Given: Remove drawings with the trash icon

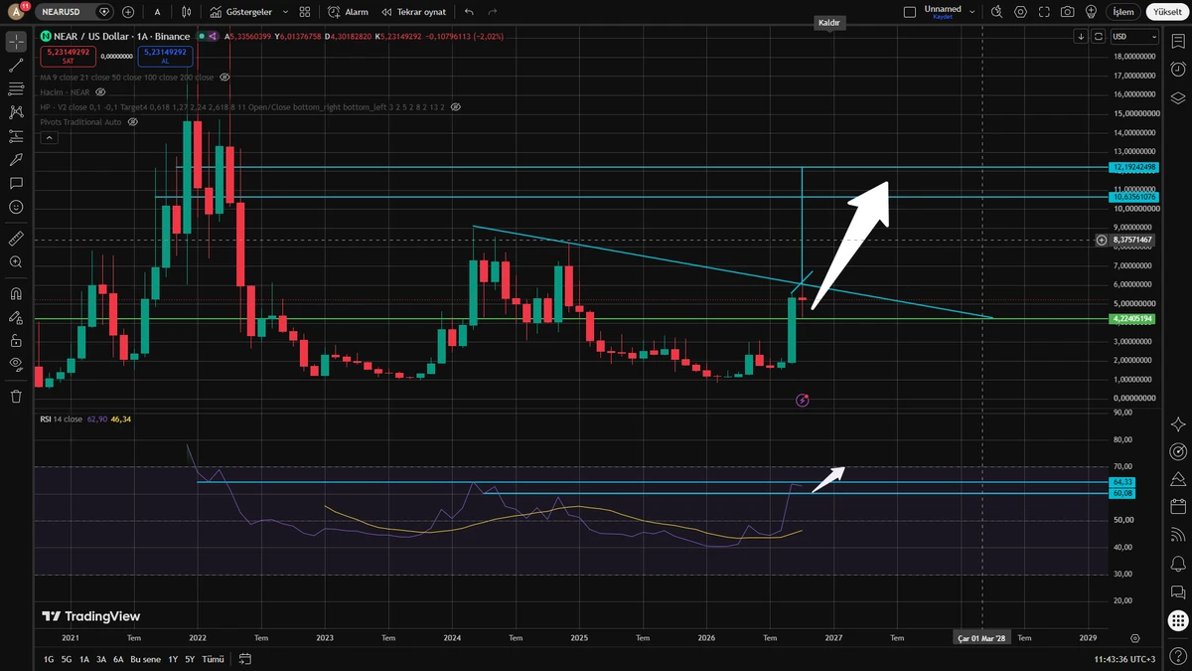Looking at the screenshot, I should 16,396.
